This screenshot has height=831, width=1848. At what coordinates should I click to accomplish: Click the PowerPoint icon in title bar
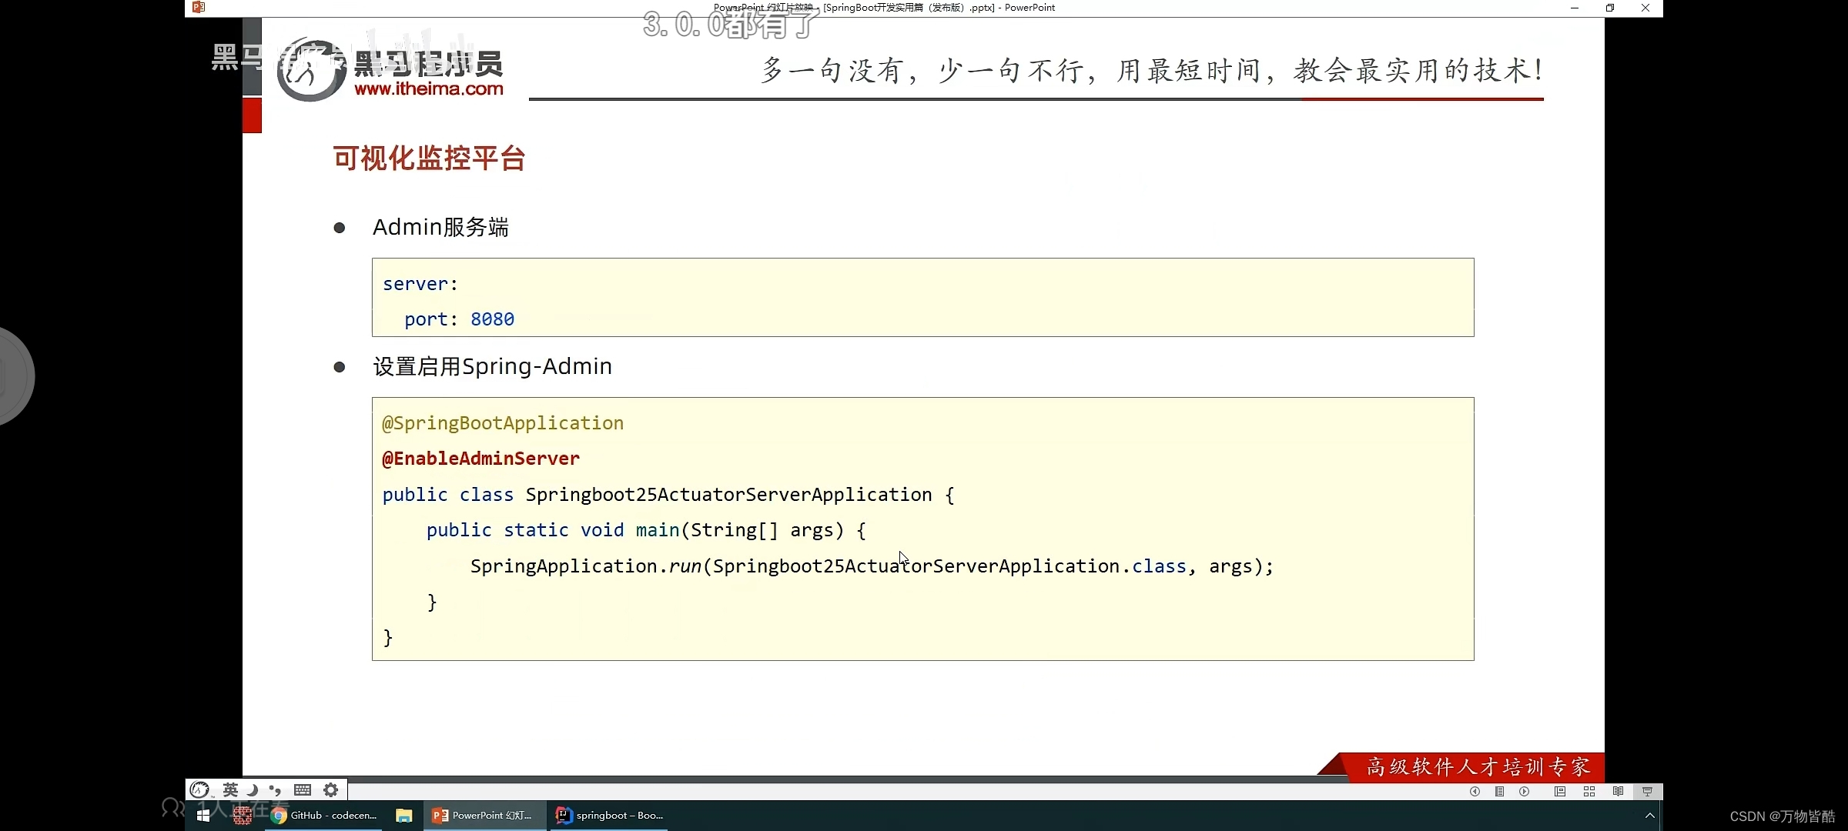coord(199,8)
